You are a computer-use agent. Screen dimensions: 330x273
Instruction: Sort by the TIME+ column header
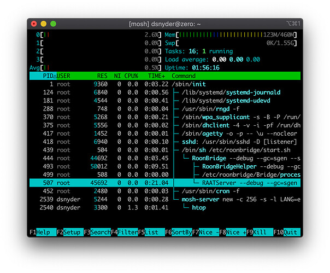[x=156, y=76]
